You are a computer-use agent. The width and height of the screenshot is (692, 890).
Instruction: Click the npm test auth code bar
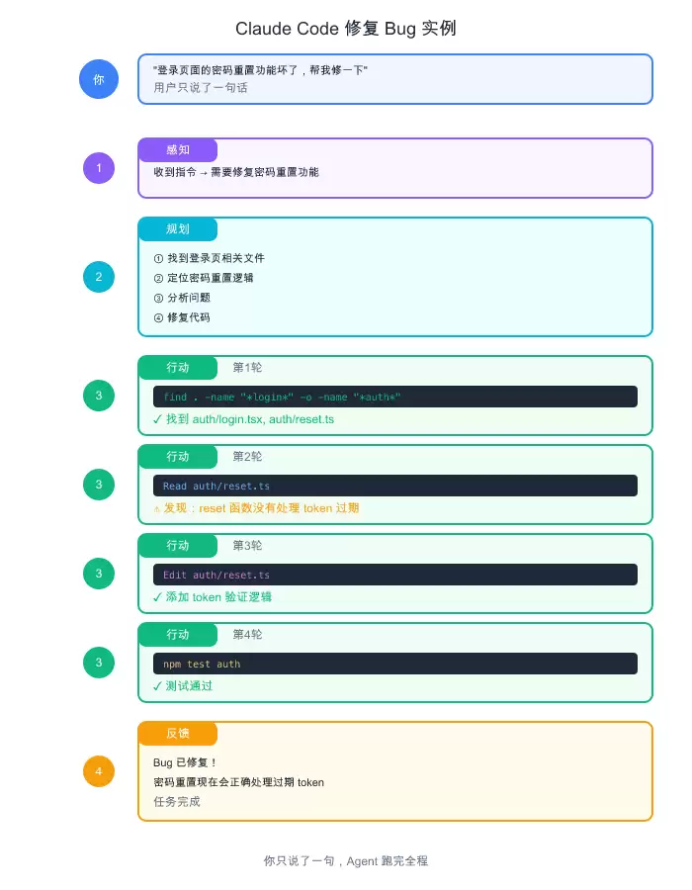click(x=395, y=664)
